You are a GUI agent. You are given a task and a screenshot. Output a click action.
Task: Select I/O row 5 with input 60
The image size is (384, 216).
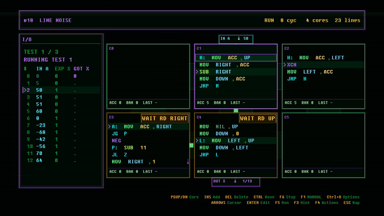[61, 111]
